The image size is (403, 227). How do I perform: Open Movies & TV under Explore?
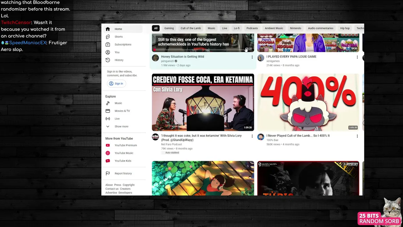click(123, 111)
